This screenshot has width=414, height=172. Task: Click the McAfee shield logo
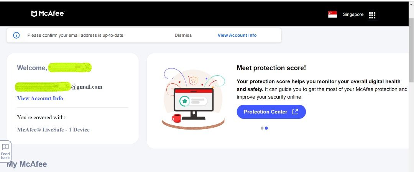[x=34, y=14]
